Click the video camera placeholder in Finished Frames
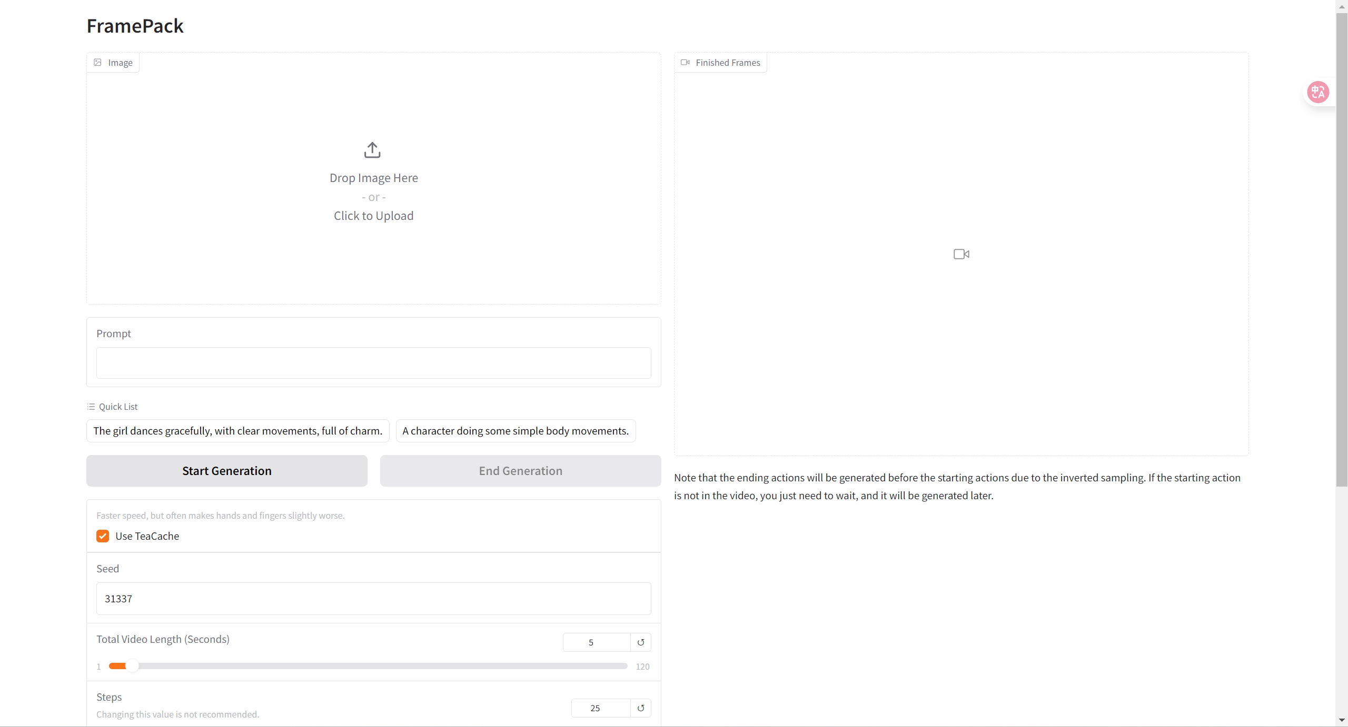 (961, 254)
